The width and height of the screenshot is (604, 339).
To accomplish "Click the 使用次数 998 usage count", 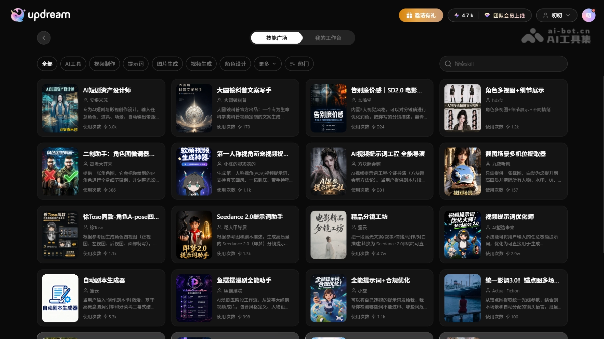I will pyautogui.click(x=234, y=316).
